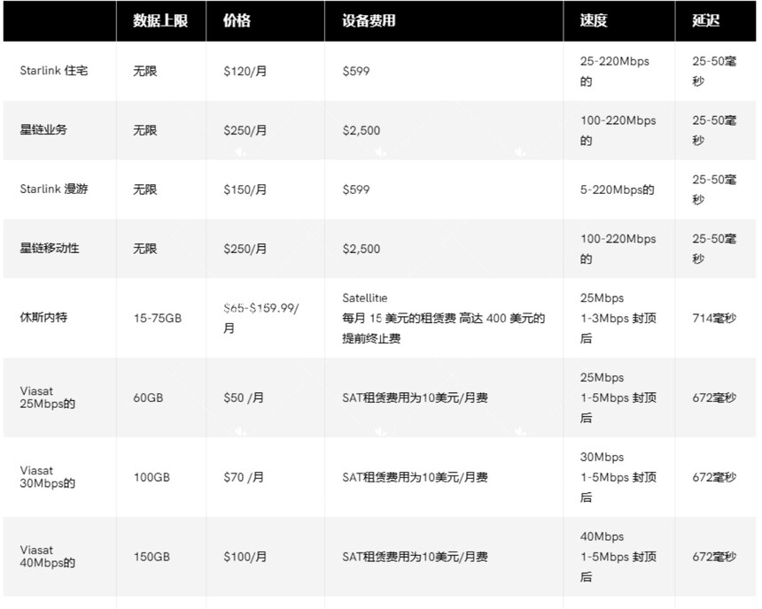Select the "Viasat 40Mbps的" row name
762x609 pixels.
tap(48, 557)
